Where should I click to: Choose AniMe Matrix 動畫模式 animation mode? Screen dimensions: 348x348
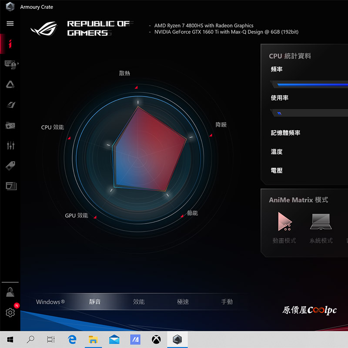[x=284, y=228]
